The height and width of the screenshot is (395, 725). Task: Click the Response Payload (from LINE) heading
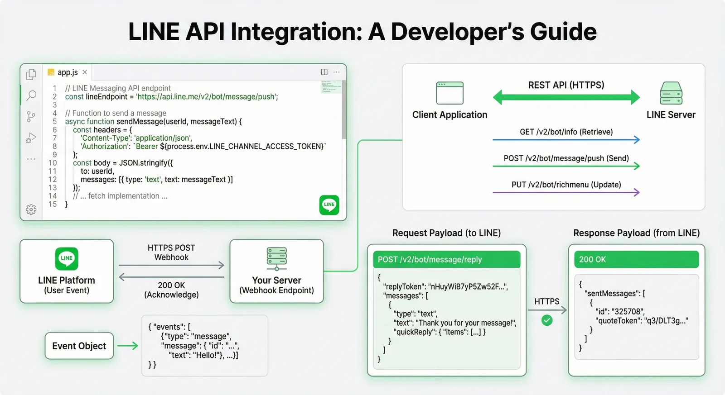(x=636, y=233)
